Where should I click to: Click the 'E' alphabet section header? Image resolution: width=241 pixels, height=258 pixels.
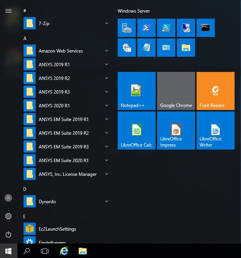(x=24, y=217)
